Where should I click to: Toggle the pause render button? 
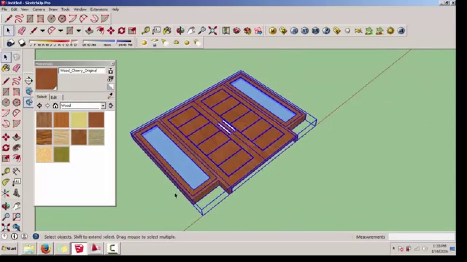coord(401,31)
